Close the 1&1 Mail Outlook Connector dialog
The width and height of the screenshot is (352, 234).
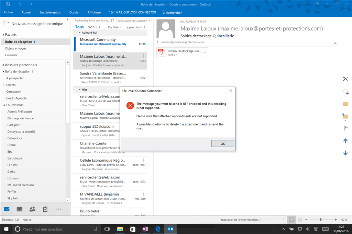231,91
